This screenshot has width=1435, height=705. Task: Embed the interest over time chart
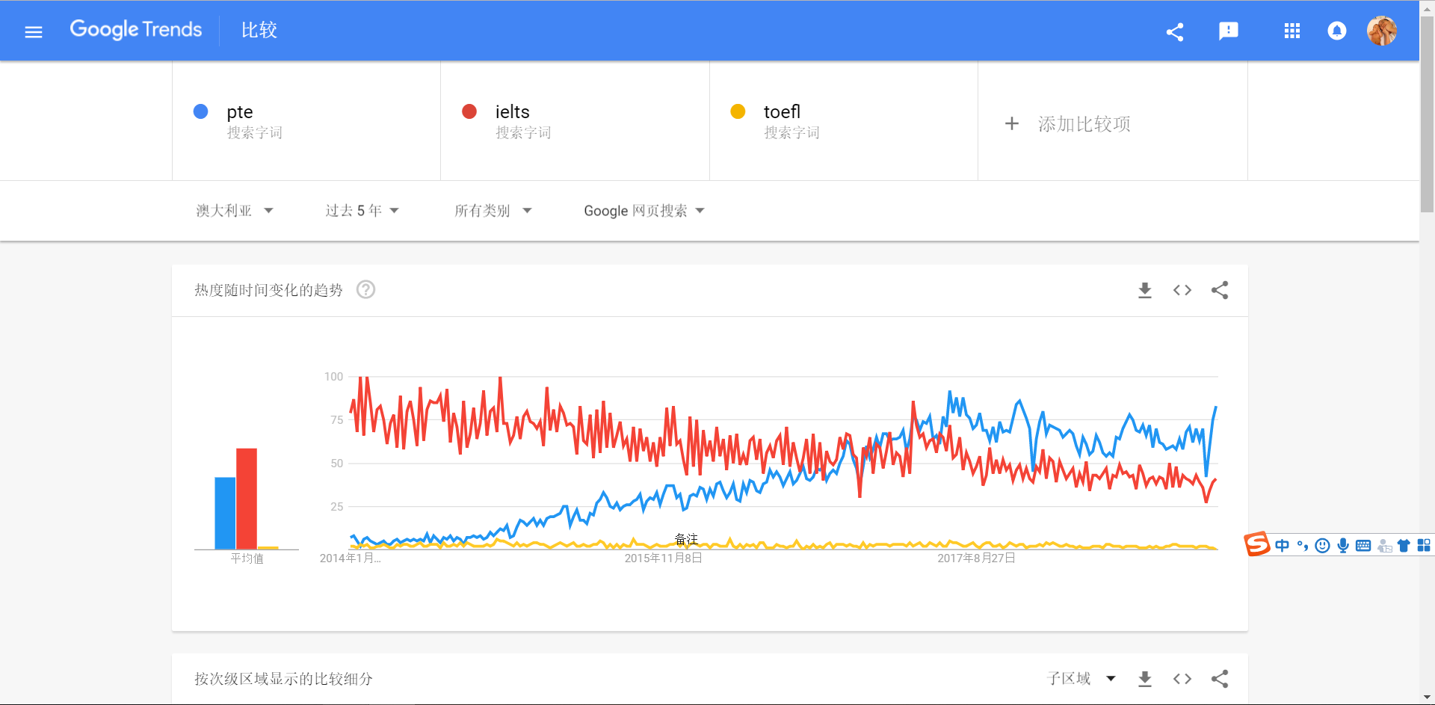1182,290
